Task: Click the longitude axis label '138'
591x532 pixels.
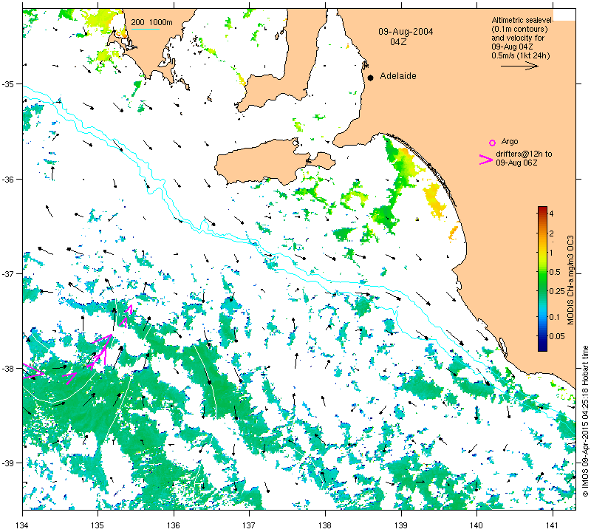Action: 325,525
